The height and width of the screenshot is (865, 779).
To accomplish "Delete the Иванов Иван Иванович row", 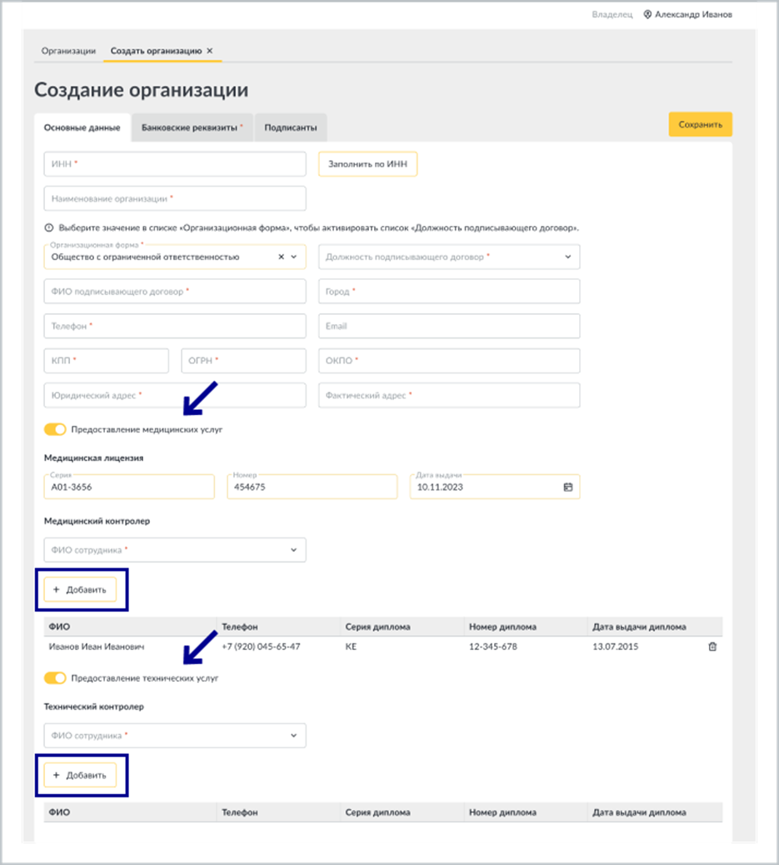I will click(x=712, y=647).
